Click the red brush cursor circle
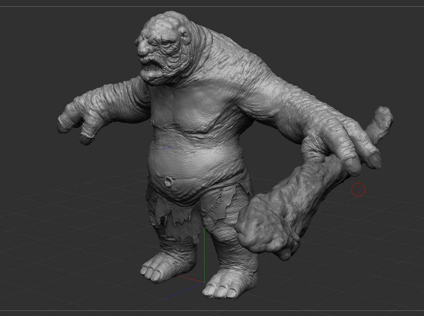Viewport: 424px width, 316px height. click(x=358, y=189)
